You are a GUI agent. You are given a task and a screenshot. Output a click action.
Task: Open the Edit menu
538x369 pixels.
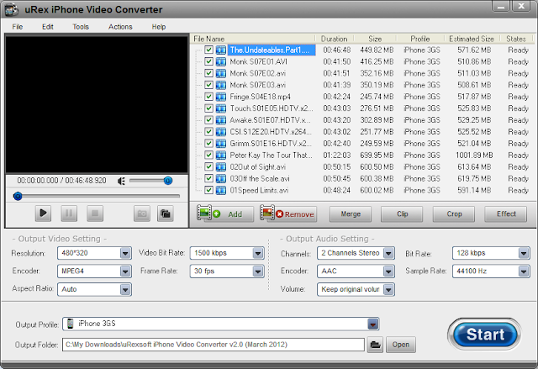pos(48,27)
